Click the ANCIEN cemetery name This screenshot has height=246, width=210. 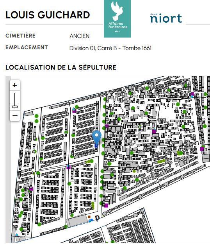click(x=79, y=36)
